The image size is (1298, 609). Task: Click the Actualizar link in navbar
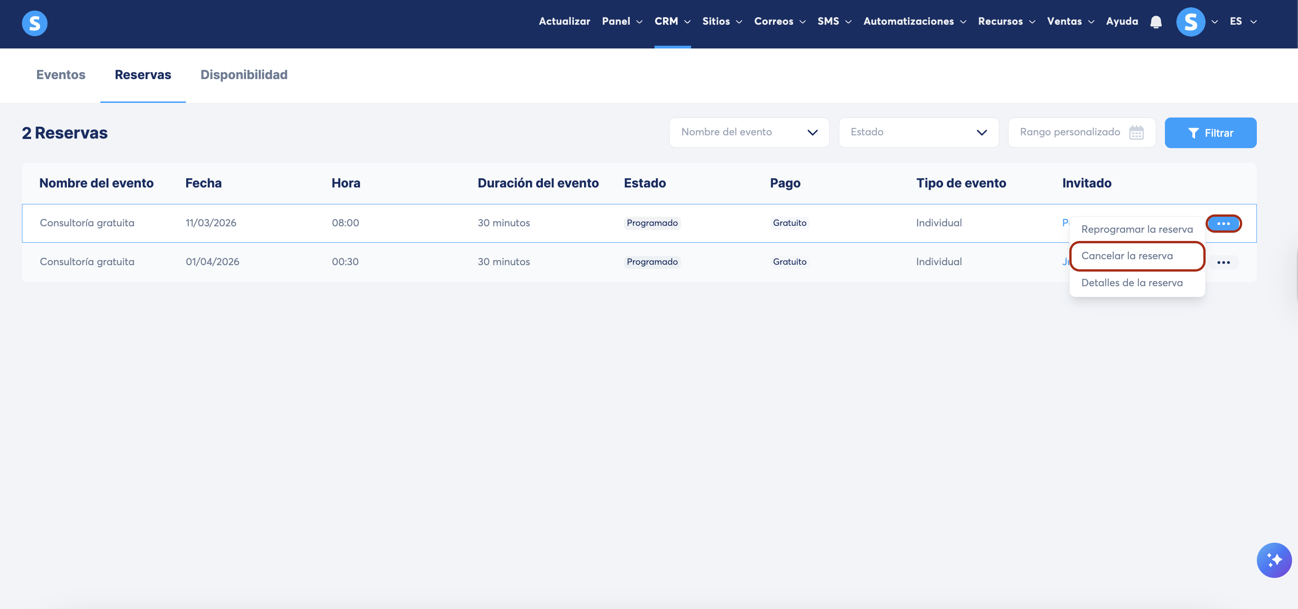click(564, 21)
